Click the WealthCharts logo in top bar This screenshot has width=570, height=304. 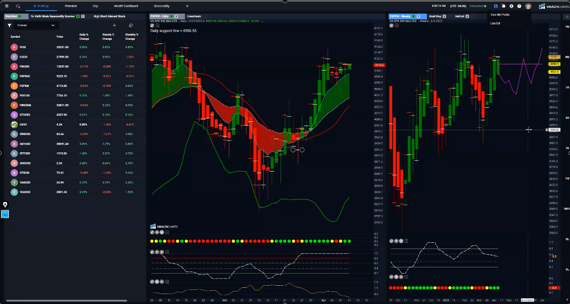[553, 6]
